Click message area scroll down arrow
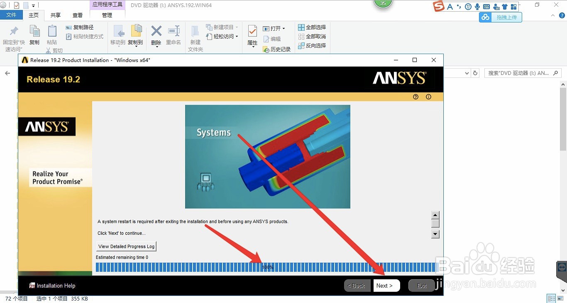567x303 pixels. click(x=435, y=234)
